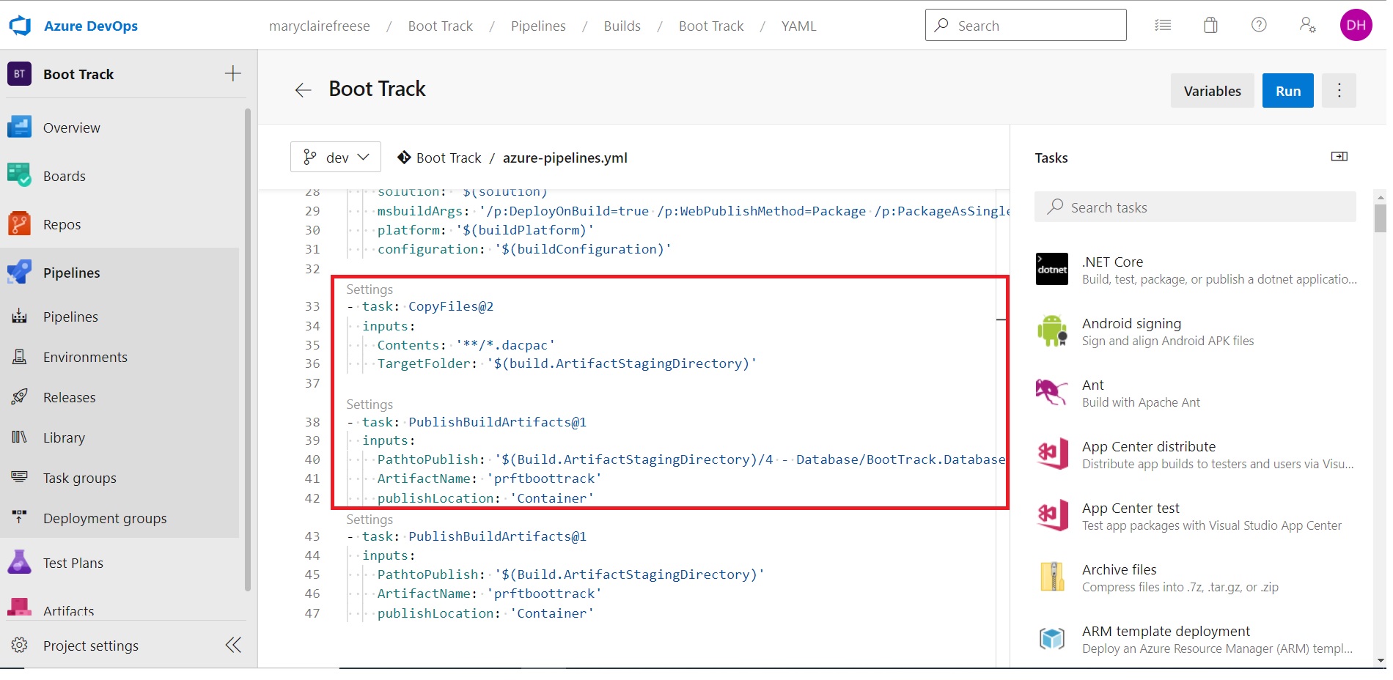Click Settings link above CopyFiles@2 task
This screenshot has width=1393, height=680.
coord(370,289)
